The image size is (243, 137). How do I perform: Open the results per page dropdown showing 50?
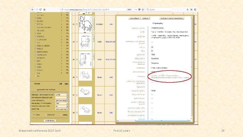click(62, 106)
